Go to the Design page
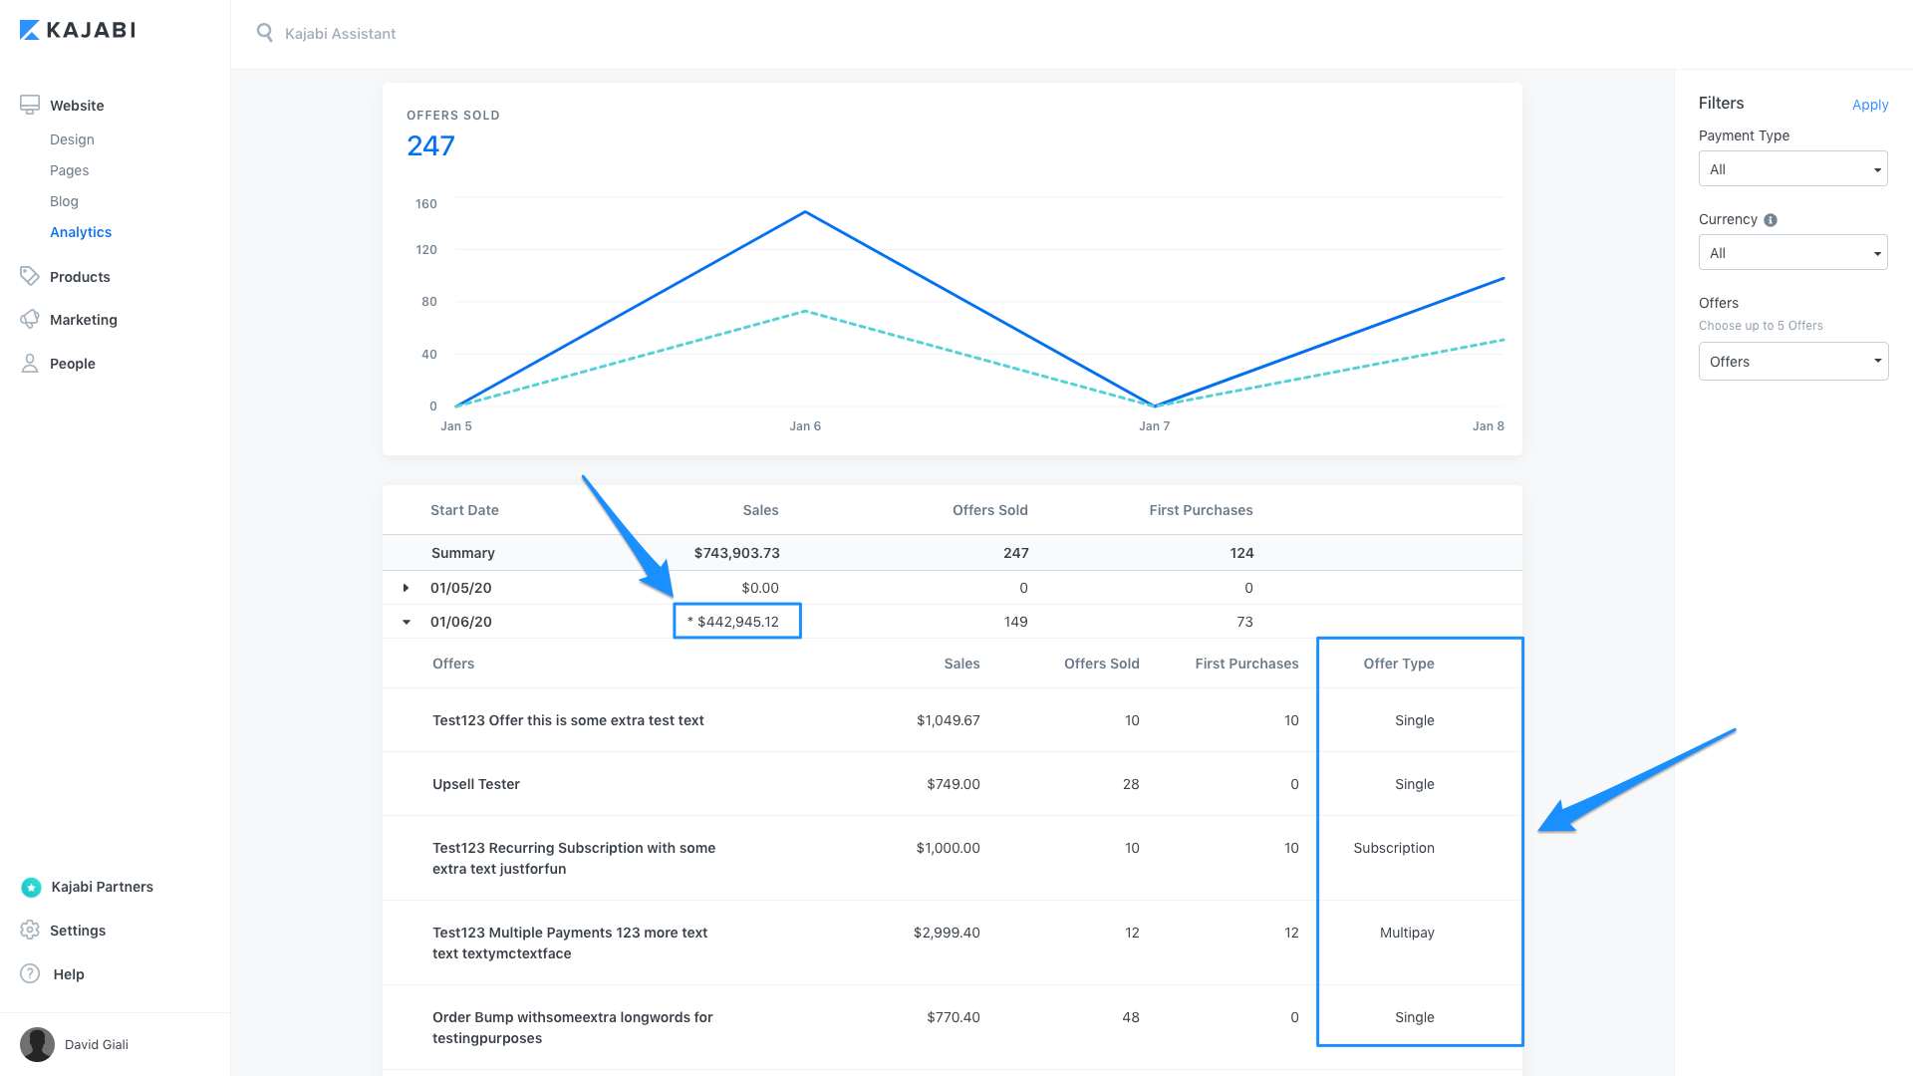Viewport: 1913px width, 1076px height. click(72, 139)
